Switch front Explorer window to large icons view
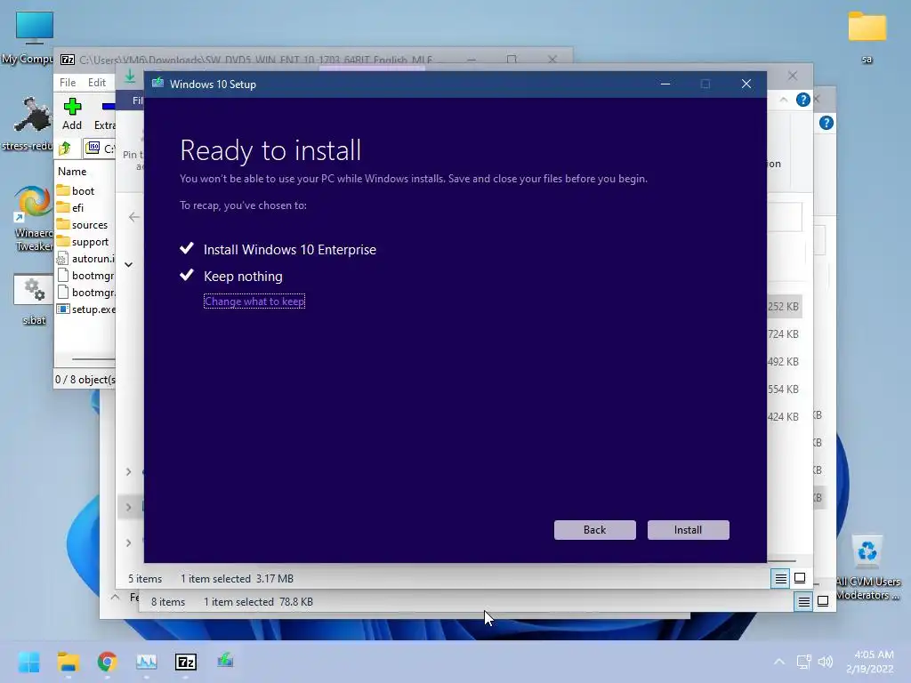911x683 pixels. tap(800, 578)
